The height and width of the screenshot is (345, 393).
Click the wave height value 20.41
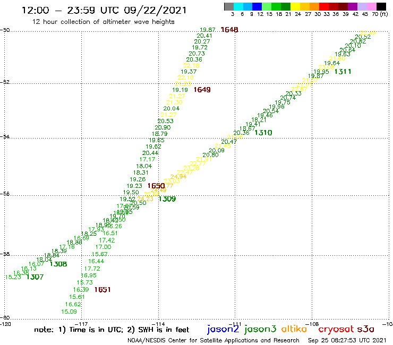pos(204,36)
